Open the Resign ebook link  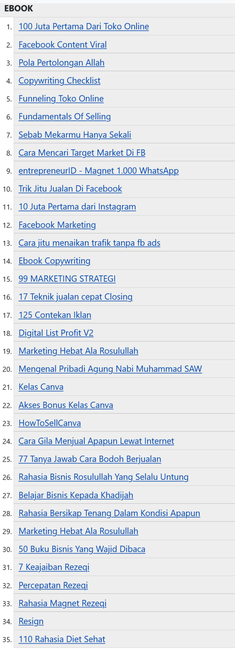(x=31, y=621)
